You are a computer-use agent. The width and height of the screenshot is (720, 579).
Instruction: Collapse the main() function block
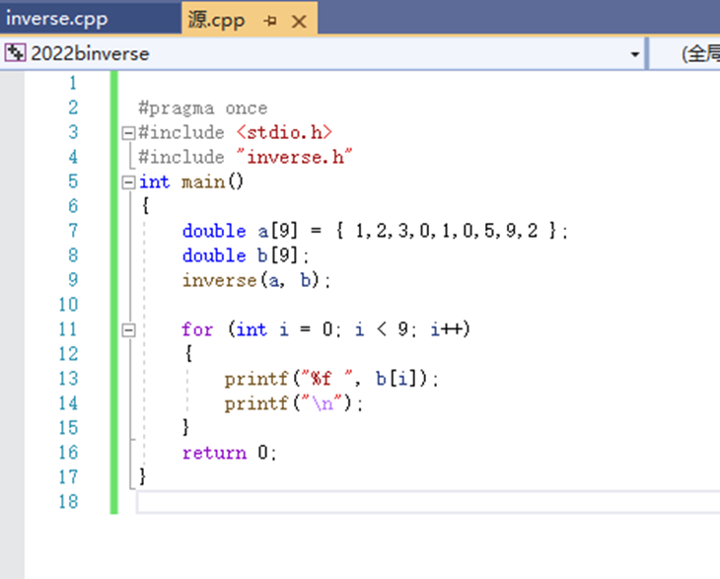(128, 182)
